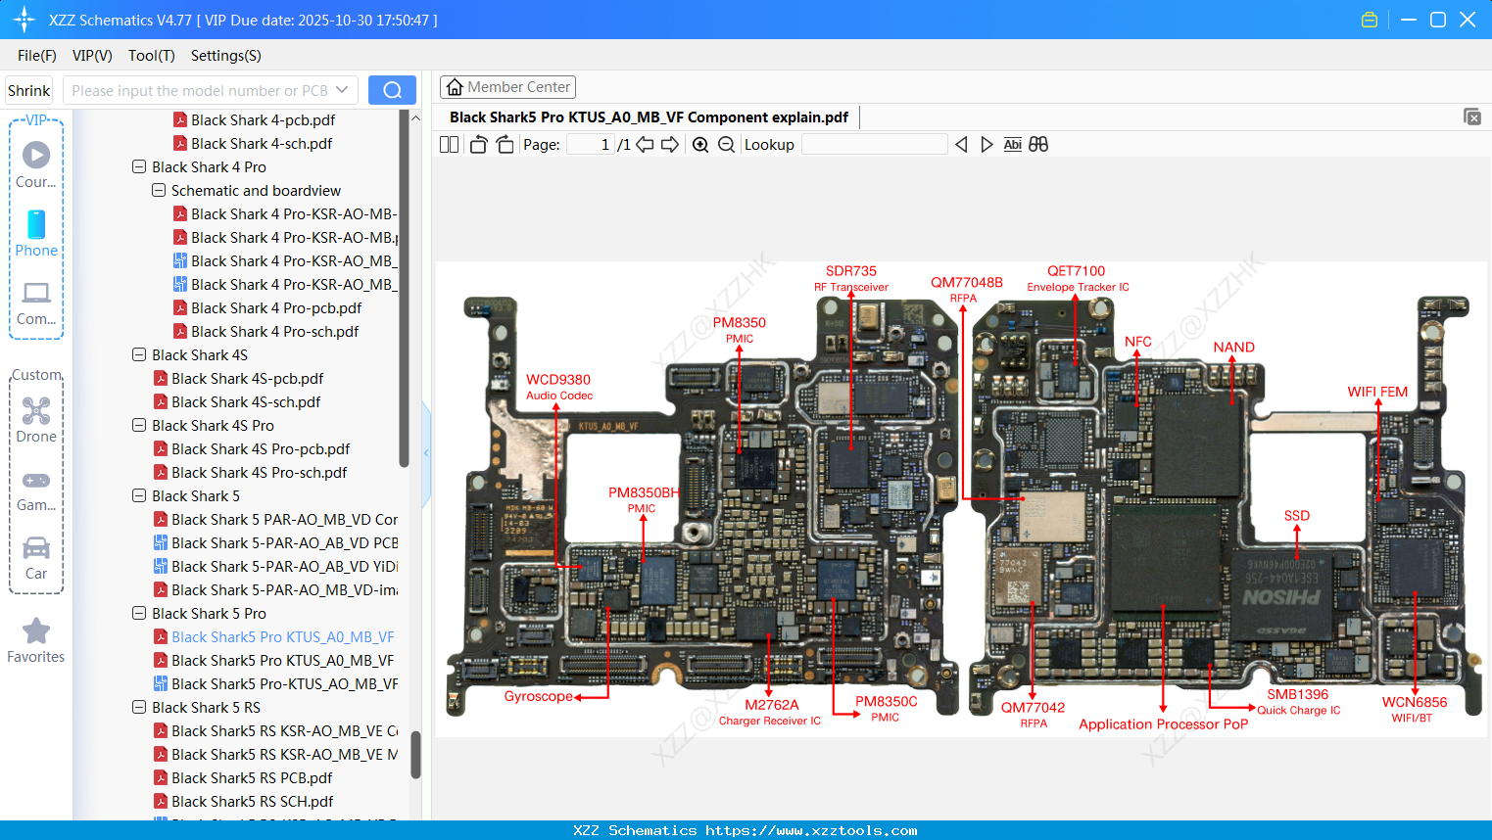
Task: Toggle the Abi text highlight option
Action: click(1012, 143)
